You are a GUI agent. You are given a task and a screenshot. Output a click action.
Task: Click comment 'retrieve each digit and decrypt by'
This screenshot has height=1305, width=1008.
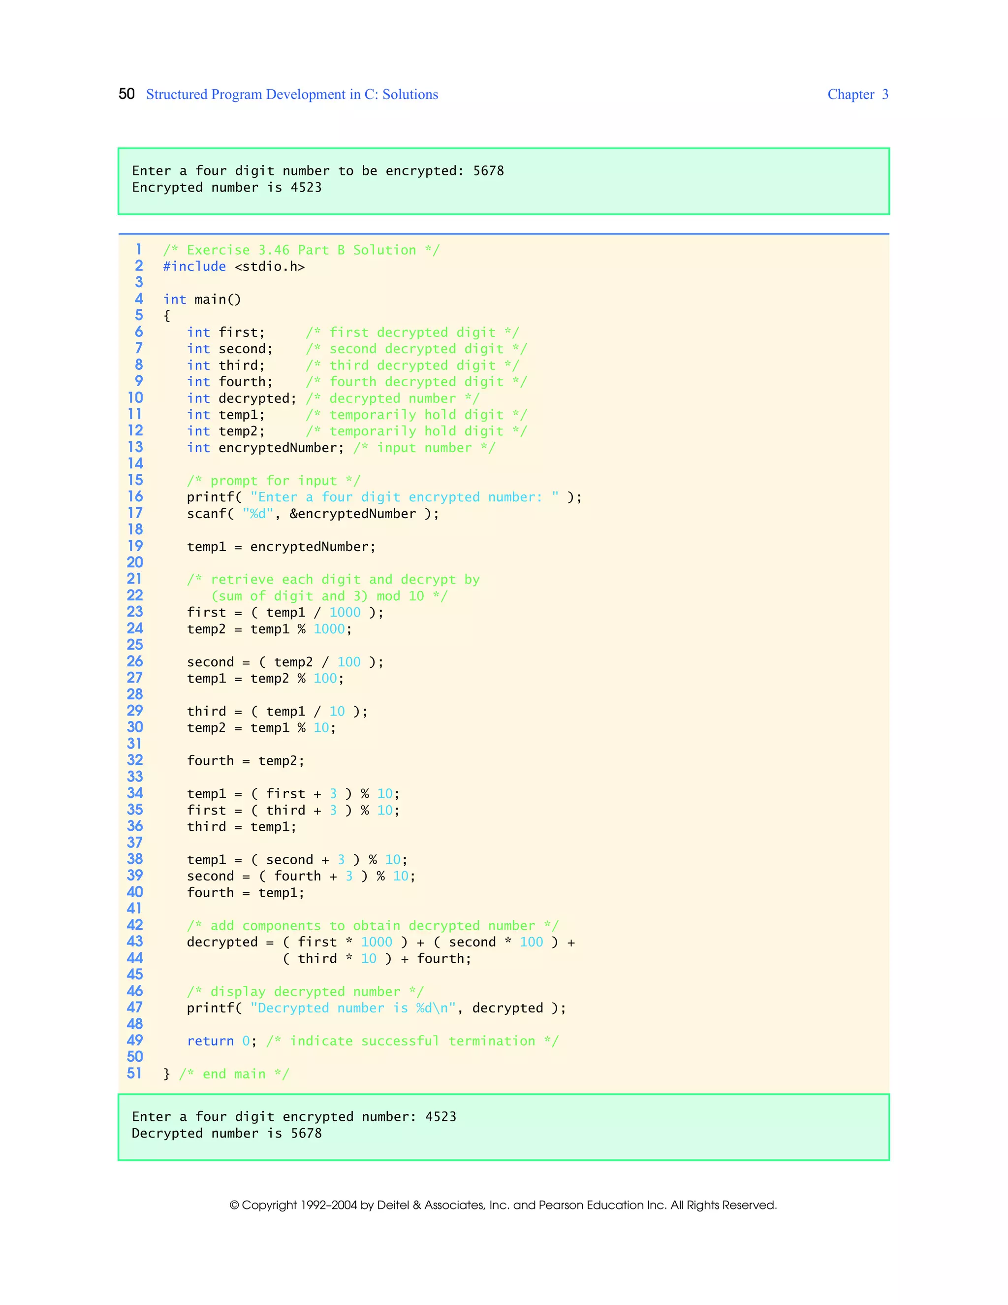tap(333, 580)
